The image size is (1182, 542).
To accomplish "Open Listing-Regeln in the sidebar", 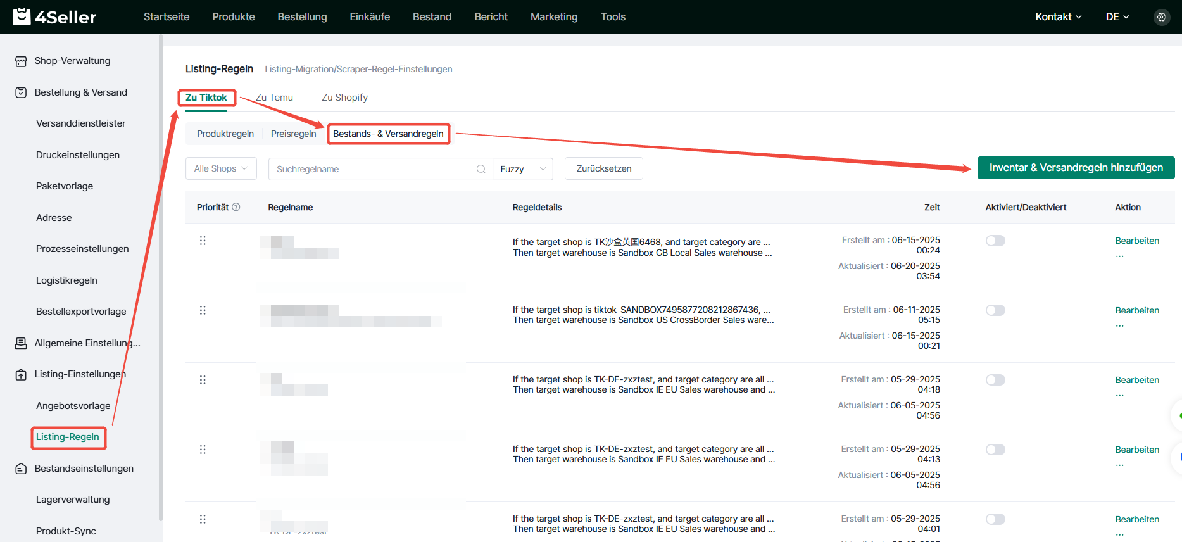I will (x=68, y=437).
